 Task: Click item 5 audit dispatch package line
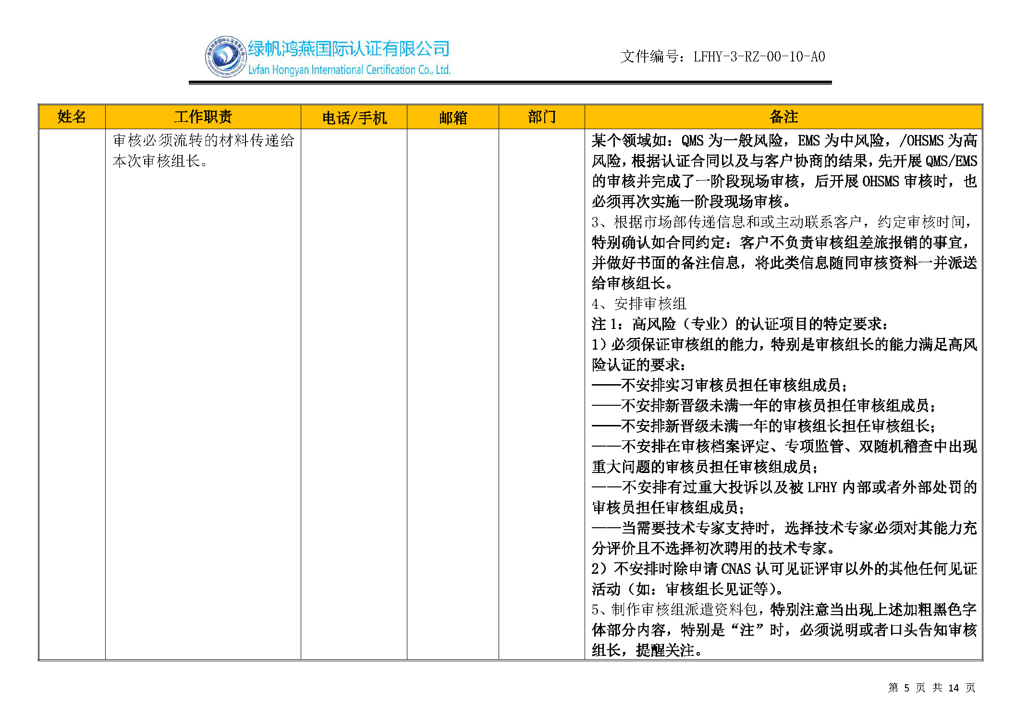point(783,610)
